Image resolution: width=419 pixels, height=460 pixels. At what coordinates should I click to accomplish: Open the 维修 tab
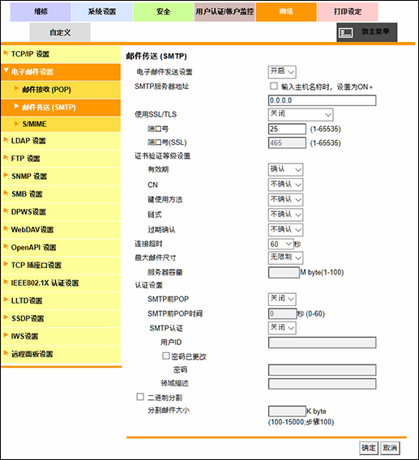(41, 11)
